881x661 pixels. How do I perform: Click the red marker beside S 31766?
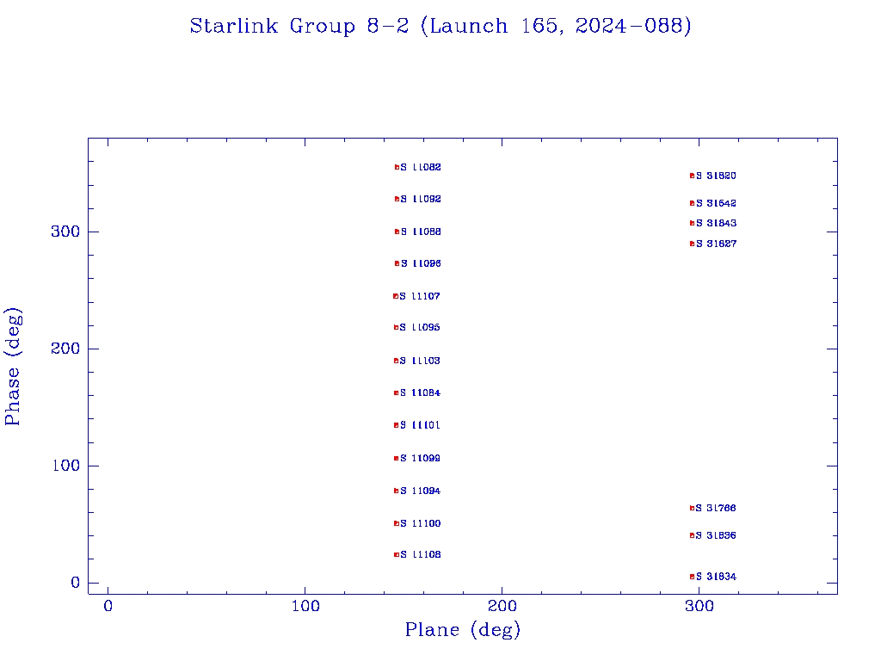point(692,508)
